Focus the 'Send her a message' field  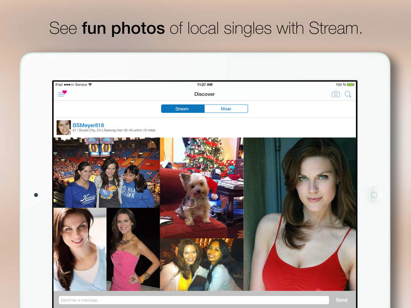[194, 300]
